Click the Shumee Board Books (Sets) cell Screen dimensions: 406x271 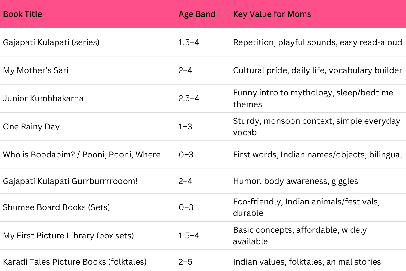pyautogui.click(x=57, y=207)
